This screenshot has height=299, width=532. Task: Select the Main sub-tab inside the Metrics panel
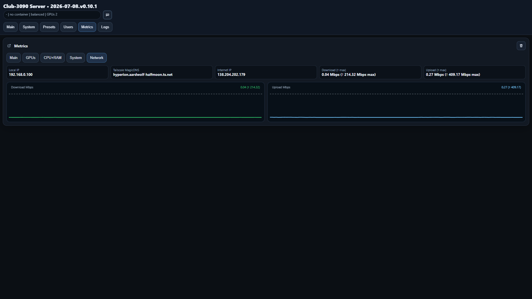coord(14,58)
